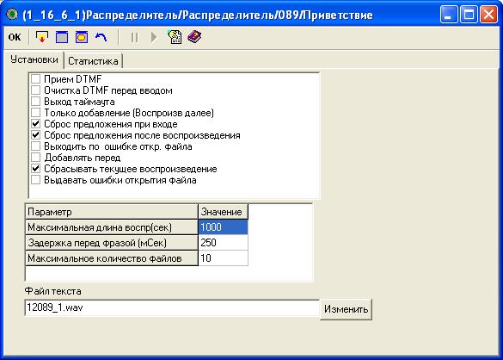This screenshot has height=360, width=503.
Task: Click the pause playback icon
Action: click(134, 37)
